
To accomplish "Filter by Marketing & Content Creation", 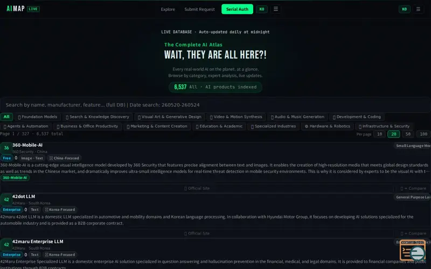I will 157,126.
